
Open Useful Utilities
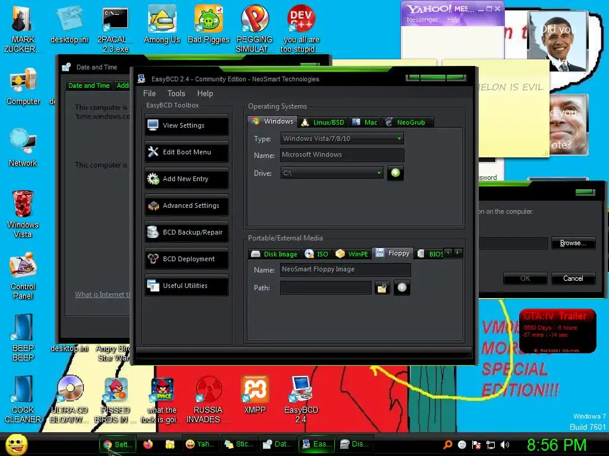[186, 286]
